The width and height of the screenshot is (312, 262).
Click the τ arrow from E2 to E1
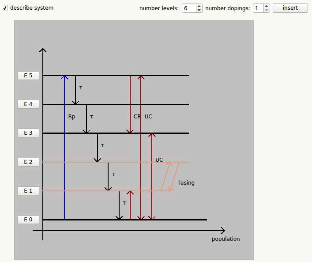pos(108,176)
